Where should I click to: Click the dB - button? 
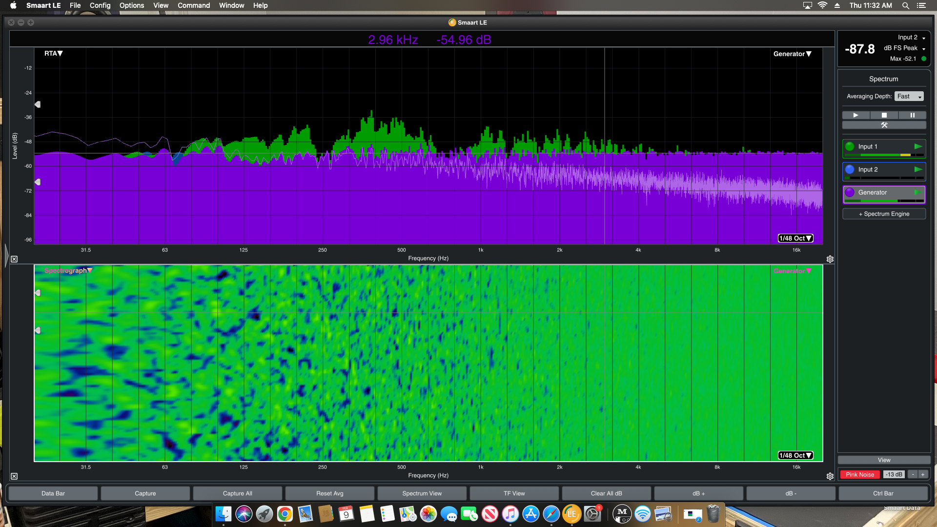(x=791, y=493)
